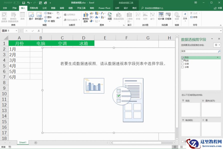Open Recommended Charts (推荐的图表)
This screenshot has width=223, height=149.
(x=86, y=17)
